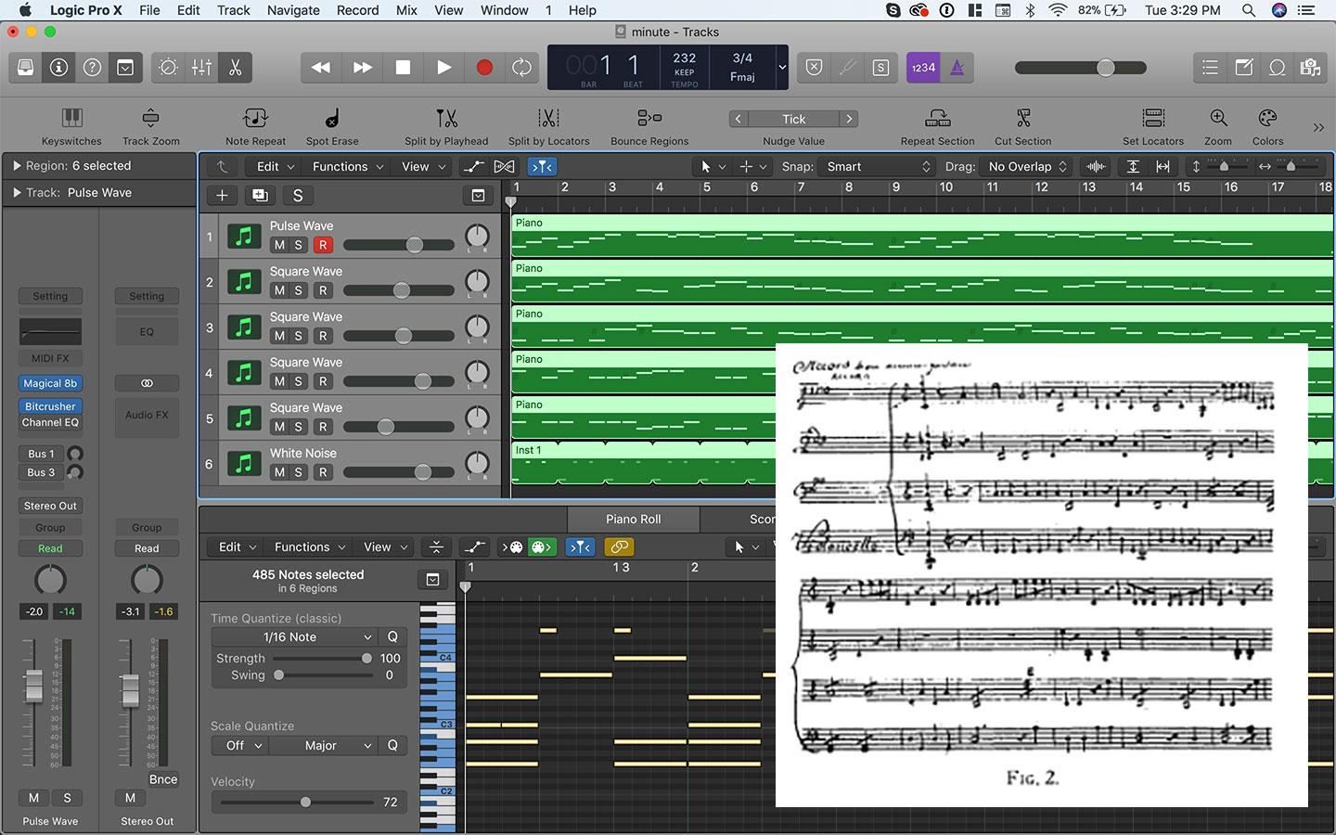1336x835 pixels.
Task: Toggle the Cycle mode button
Action: coord(522,68)
